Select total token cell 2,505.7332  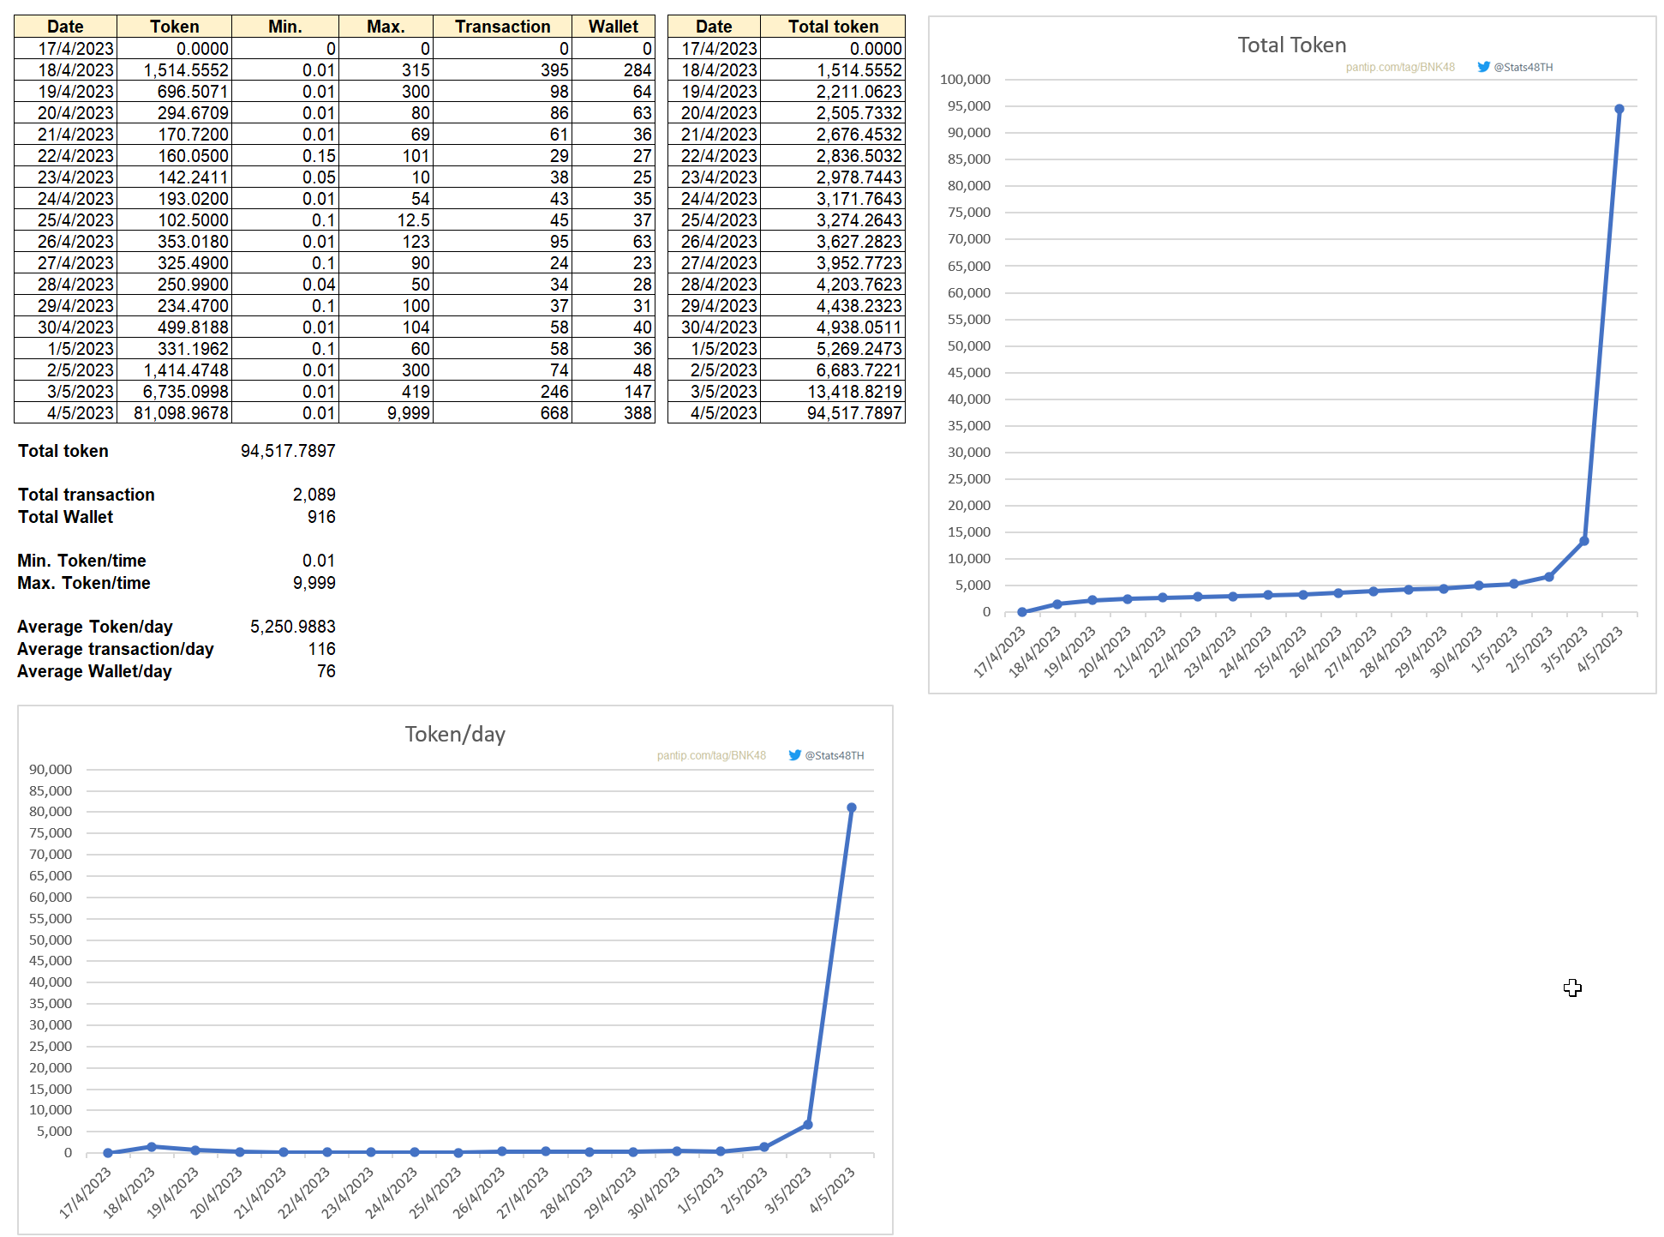point(833,112)
